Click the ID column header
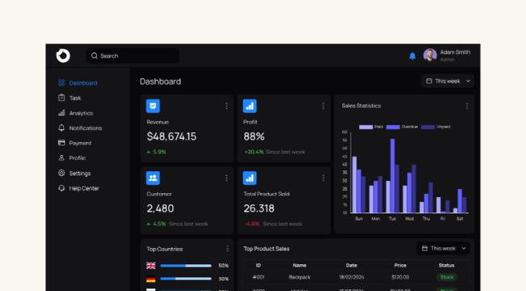 click(x=258, y=265)
